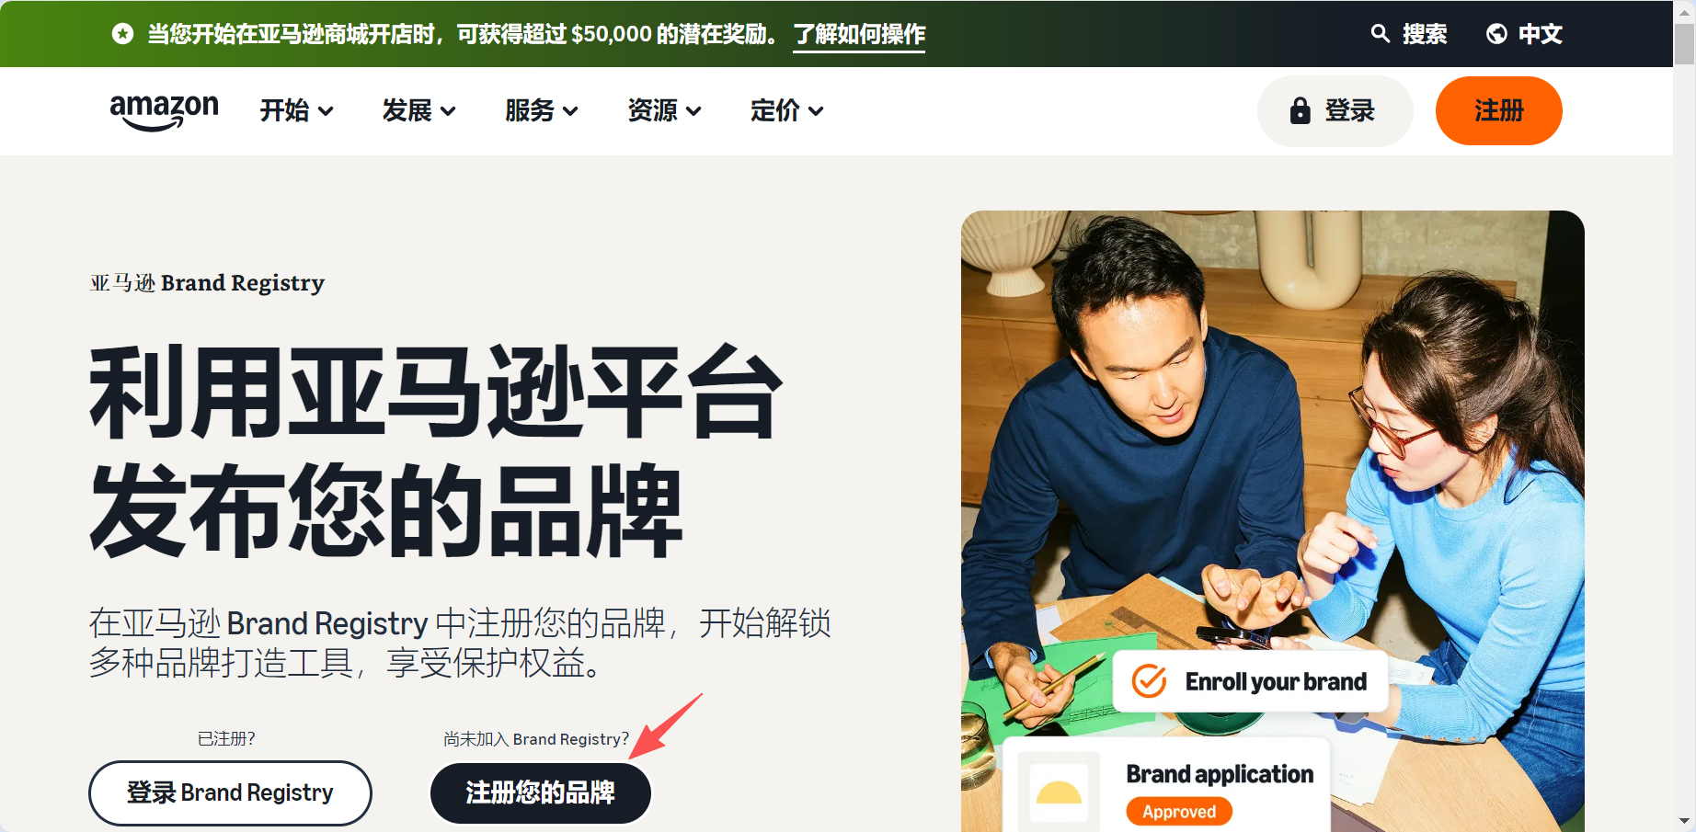Click the 了解如何操作 link
The width and height of the screenshot is (1696, 832).
tap(859, 35)
